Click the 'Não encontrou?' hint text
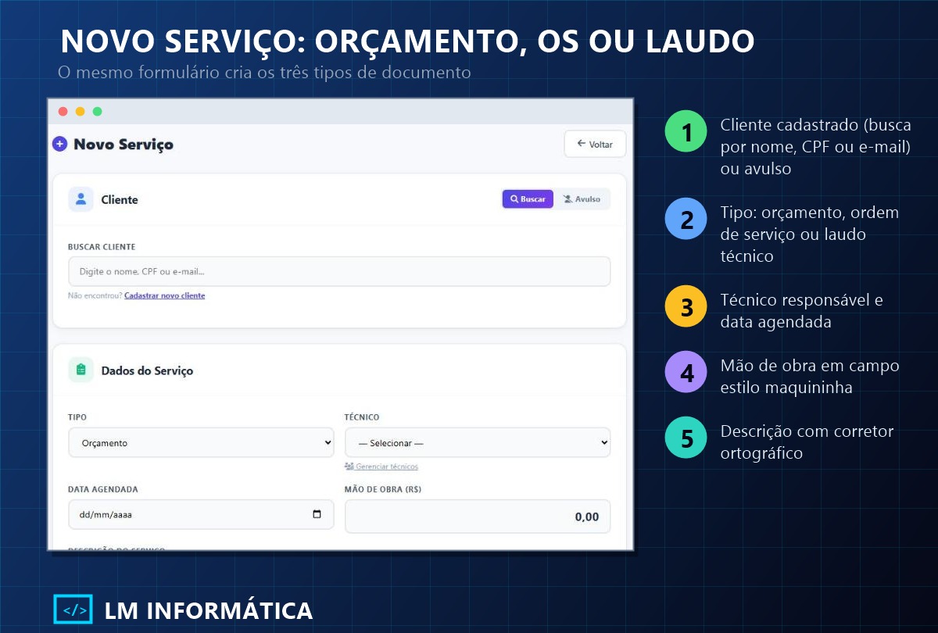938x633 pixels. 95,296
